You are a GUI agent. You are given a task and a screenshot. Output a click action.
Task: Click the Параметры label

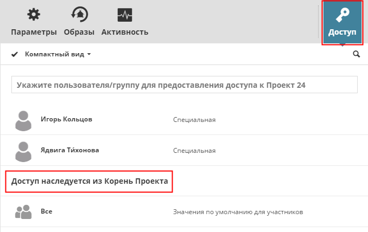[x=34, y=32]
